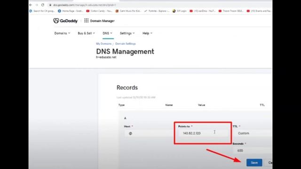Screen dimensions: 301x169
Task: Open the 'Fortnite - Explore' bookmark
Action: (x=157, y=11)
